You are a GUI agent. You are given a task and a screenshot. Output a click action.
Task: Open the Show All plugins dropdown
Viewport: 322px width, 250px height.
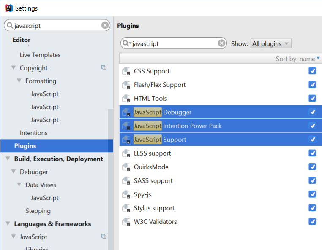coord(271,43)
